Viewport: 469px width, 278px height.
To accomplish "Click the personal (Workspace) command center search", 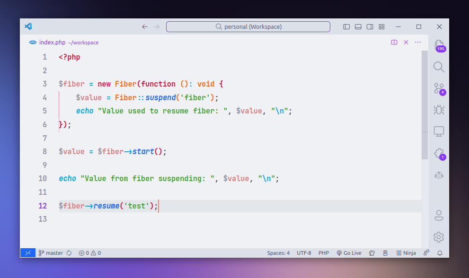I will pos(248,26).
